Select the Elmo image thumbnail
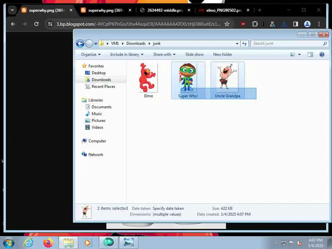Viewport: 332px width, 249px height. pyautogui.click(x=148, y=77)
